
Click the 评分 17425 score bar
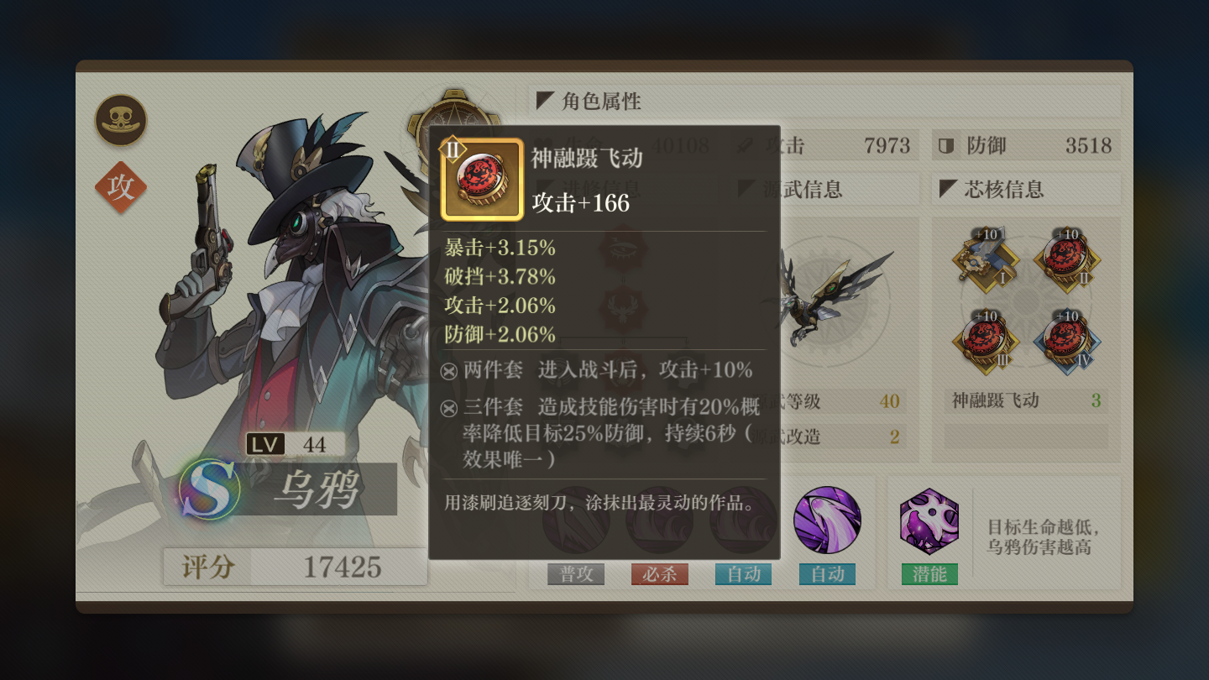click(x=296, y=568)
